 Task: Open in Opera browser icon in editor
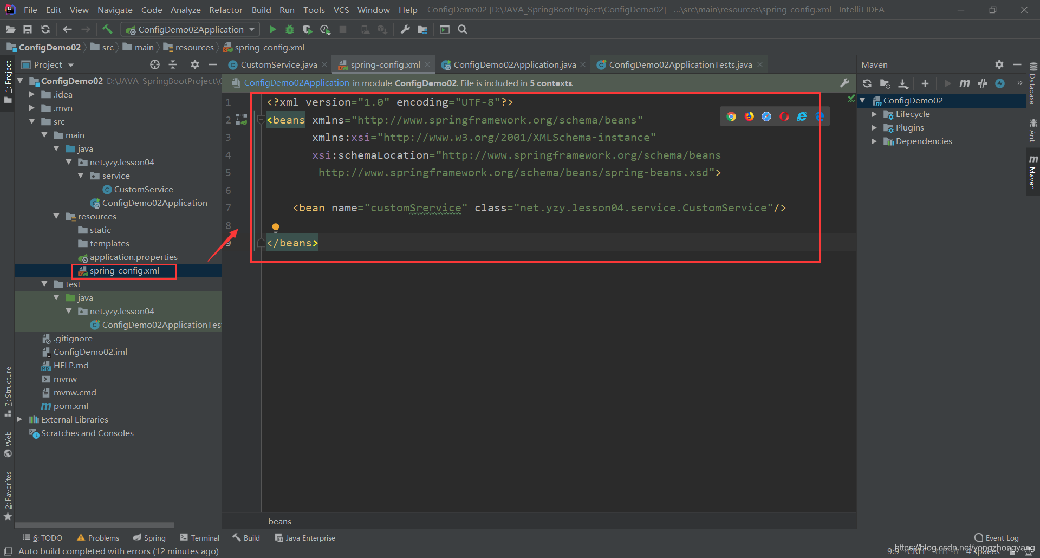pyautogui.click(x=784, y=116)
